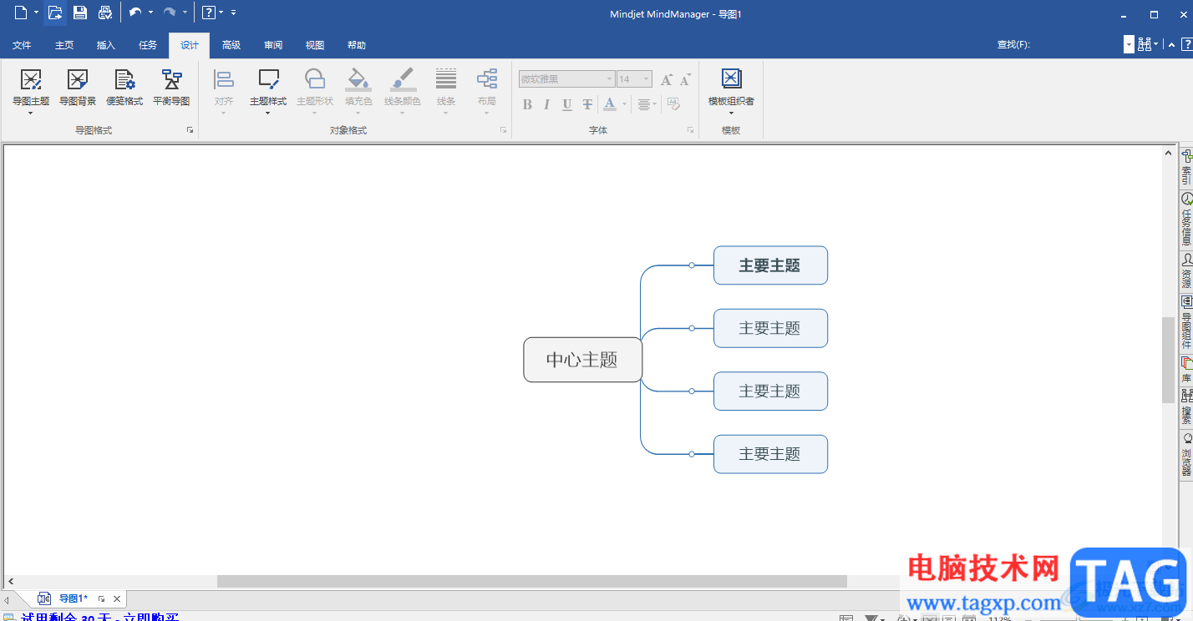This screenshot has height=621, width=1193.
Task: Open the 导图主题 map theme tool
Action: click(x=31, y=92)
